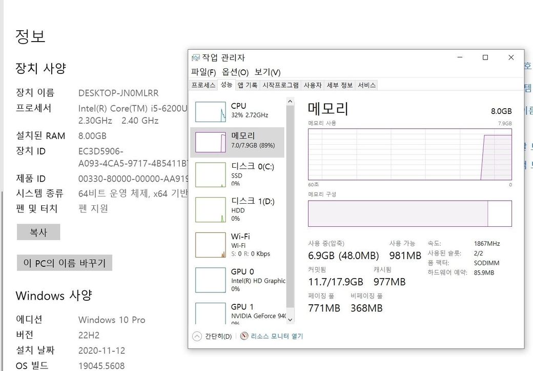Switch to the 프로세스 tab
This screenshot has height=371, width=533.
[x=203, y=85]
